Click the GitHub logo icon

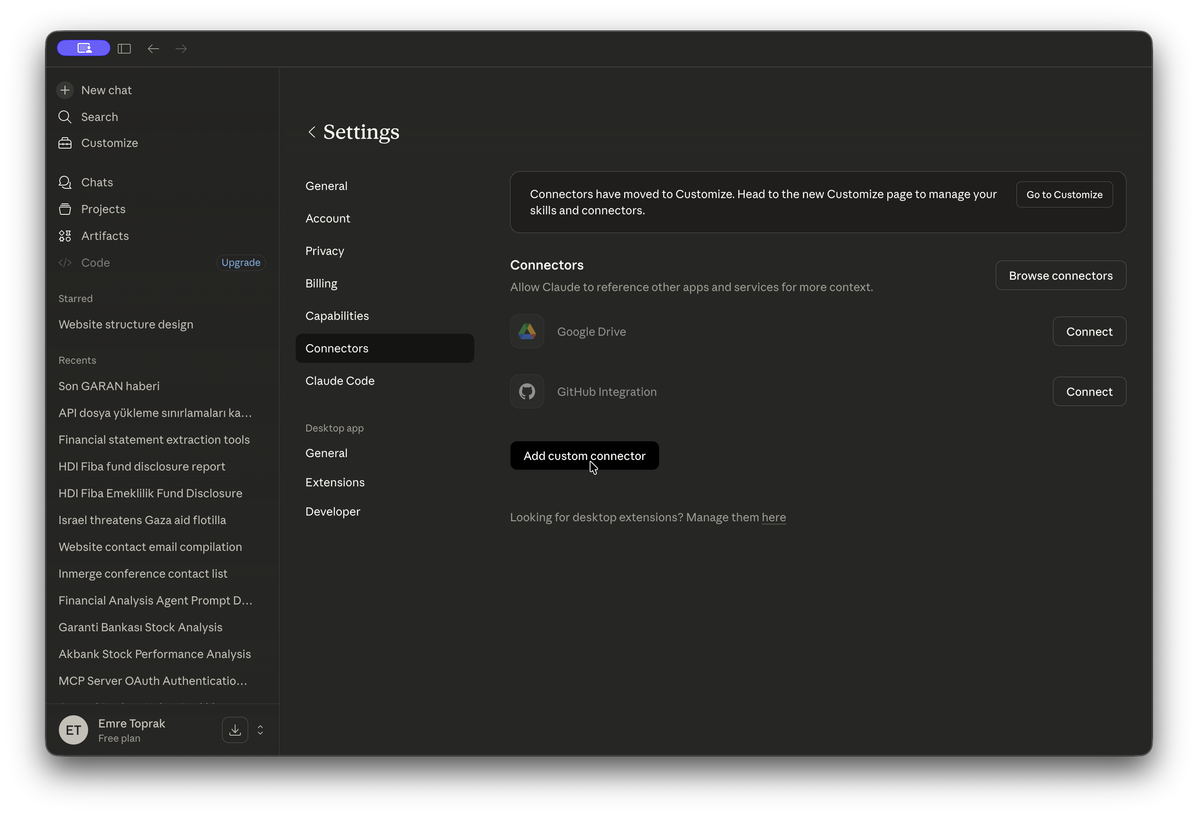point(527,392)
